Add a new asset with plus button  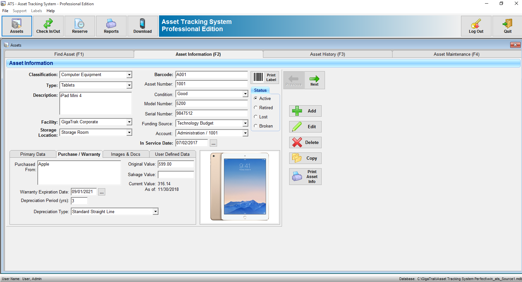[305, 111]
